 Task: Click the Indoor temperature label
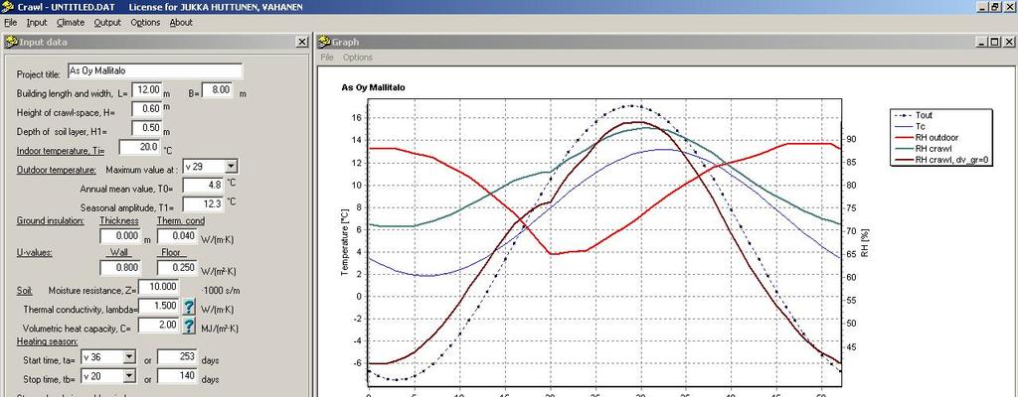click(x=61, y=151)
